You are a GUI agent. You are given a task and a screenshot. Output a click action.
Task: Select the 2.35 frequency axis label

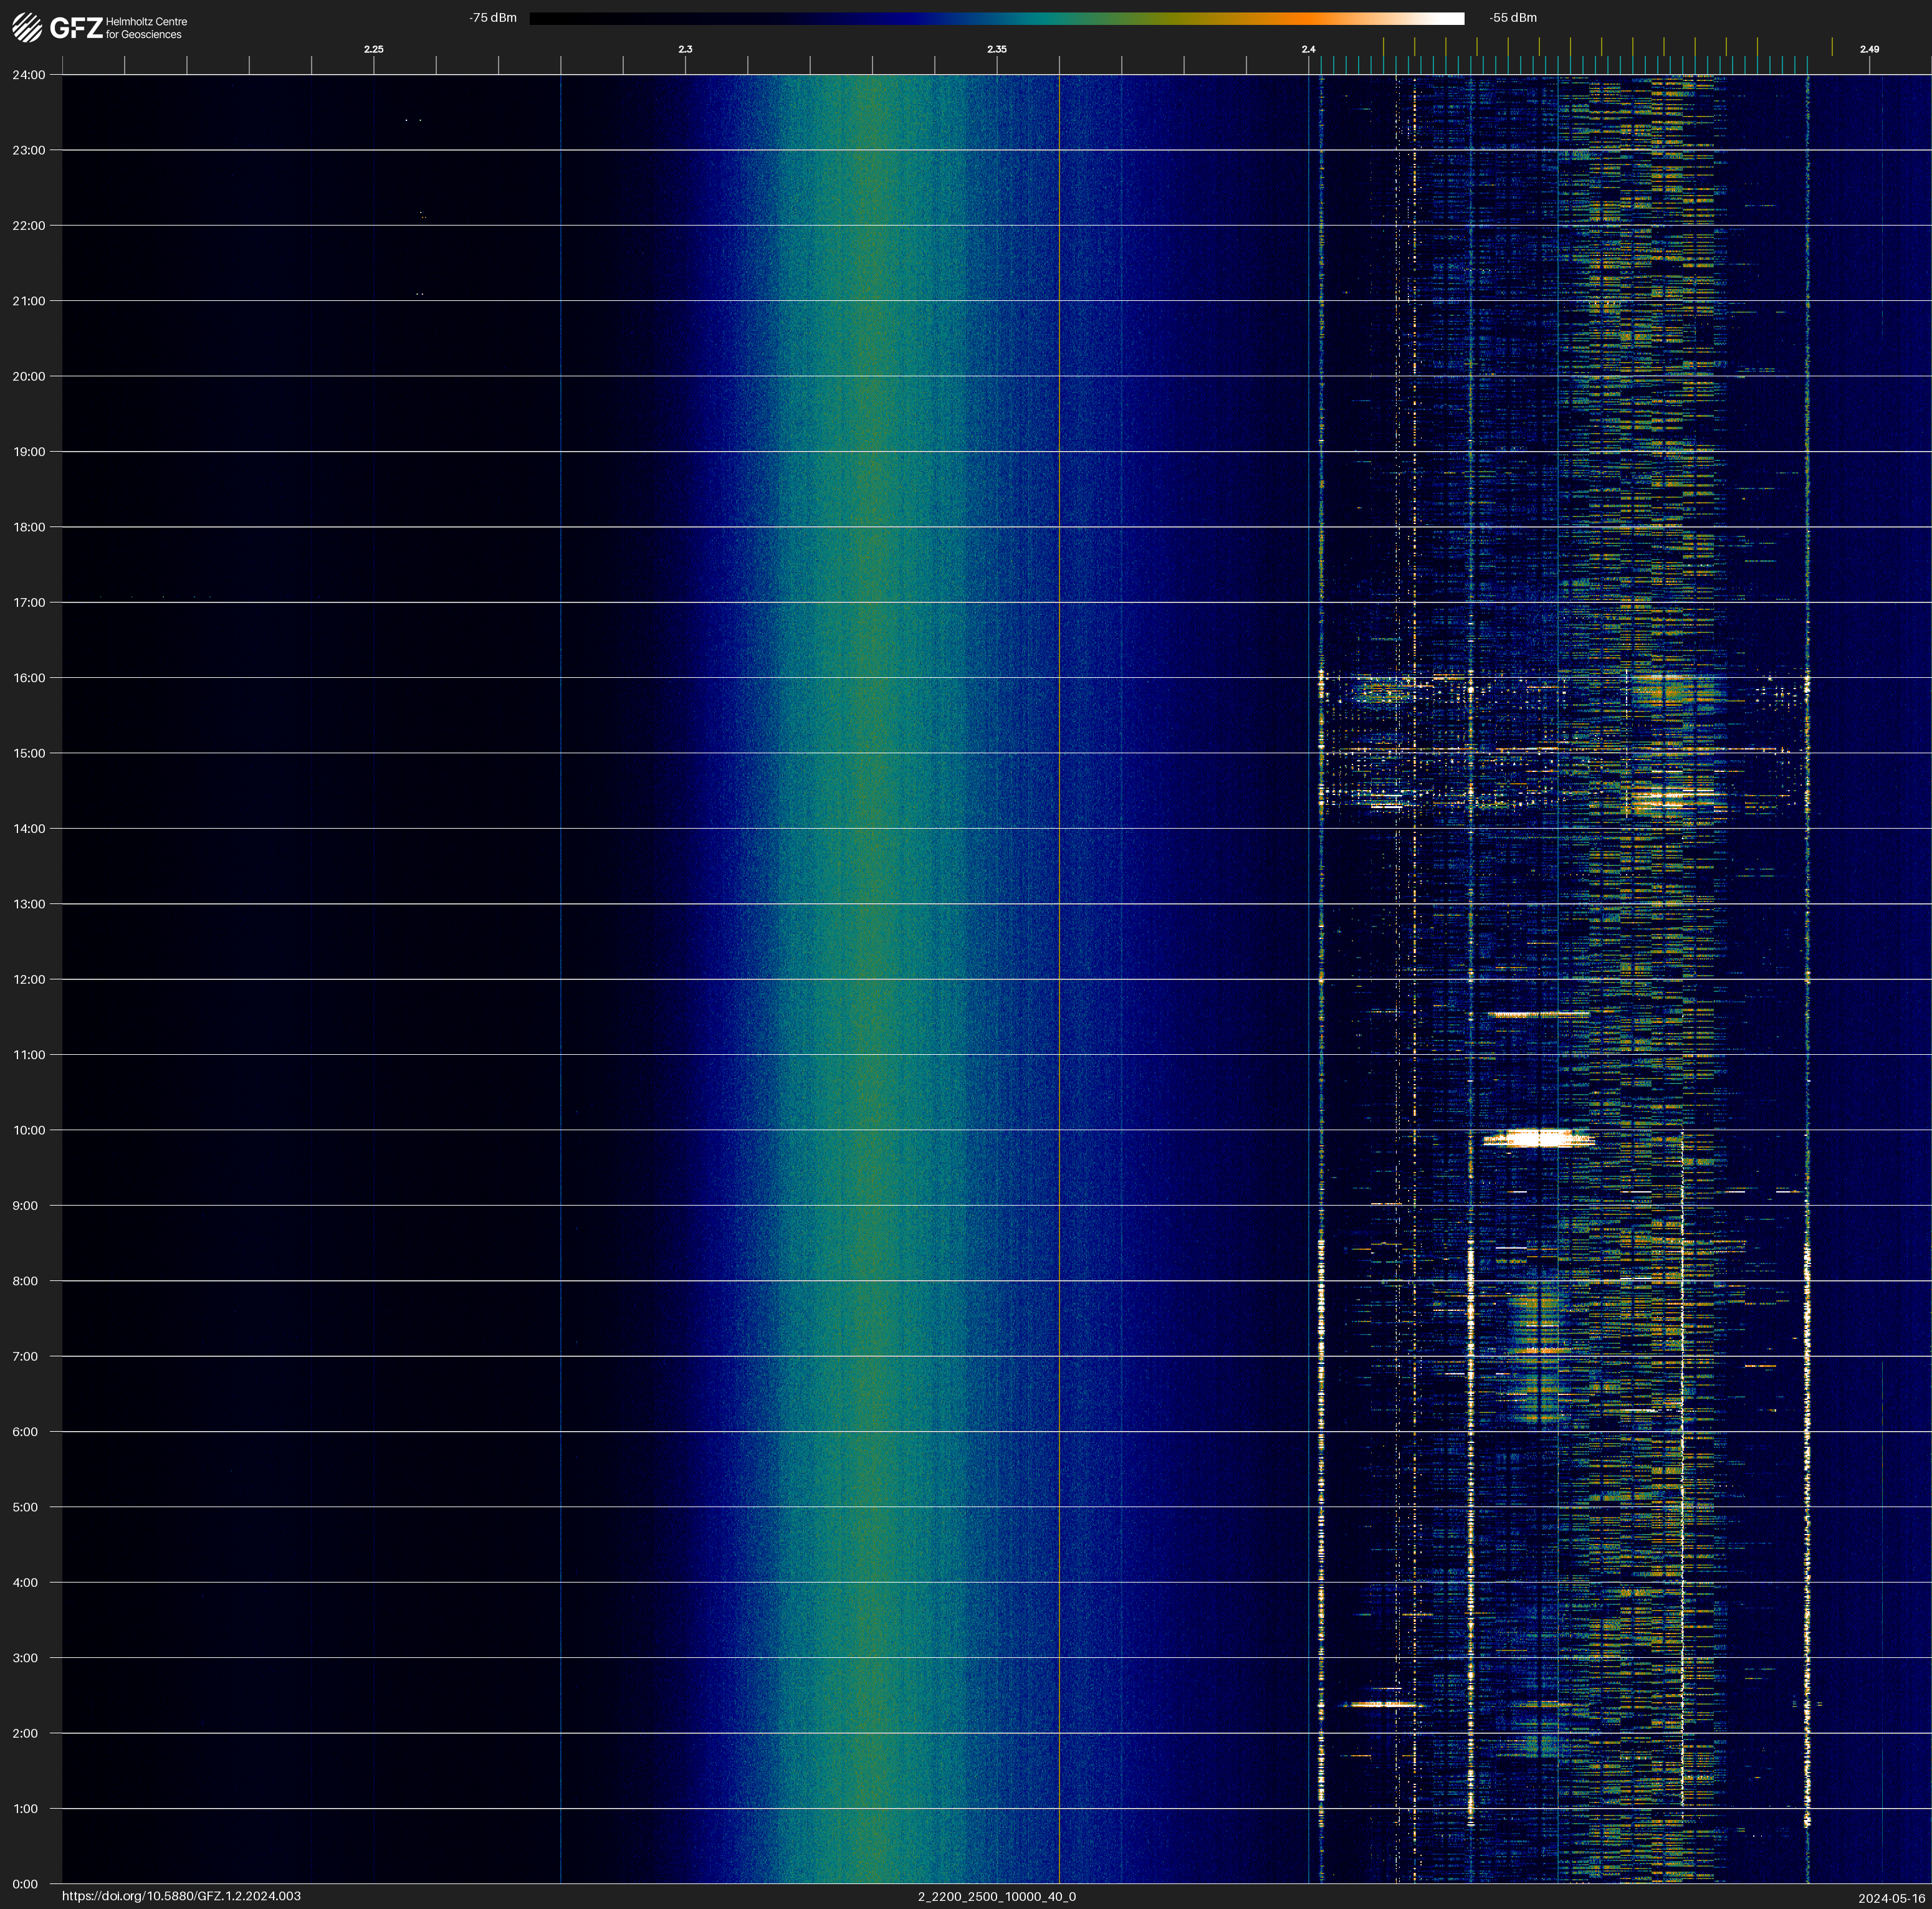(996, 49)
